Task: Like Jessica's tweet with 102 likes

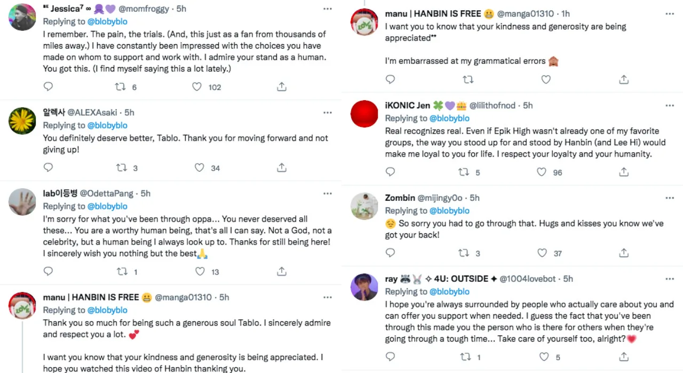Action: (197, 86)
